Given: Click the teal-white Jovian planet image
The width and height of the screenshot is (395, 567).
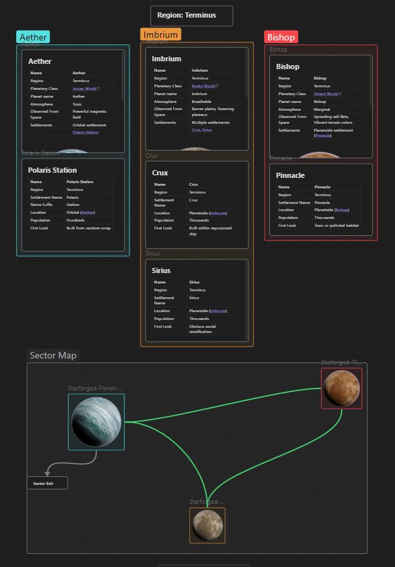Looking at the screenshot, I should (96, 422).
